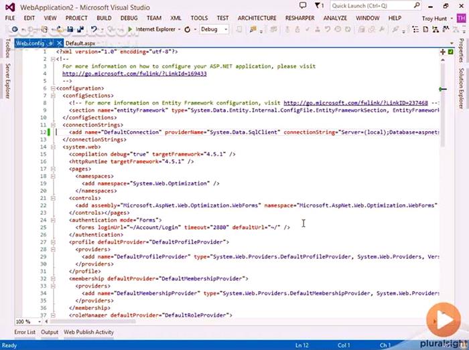Follow the LinkID=237468 Entity Framework link

356,103
